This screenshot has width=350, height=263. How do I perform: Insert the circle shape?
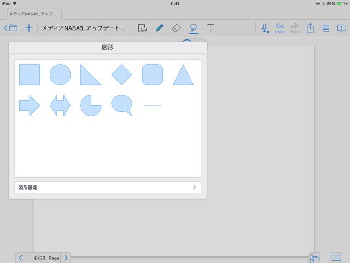point(60,75)
